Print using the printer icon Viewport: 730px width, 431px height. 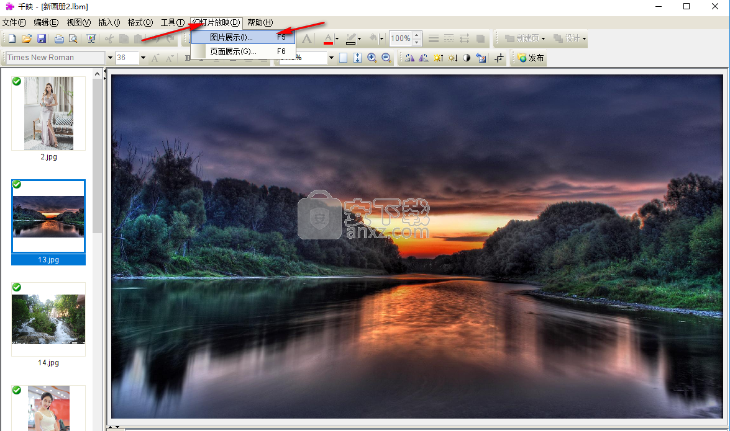59,38
